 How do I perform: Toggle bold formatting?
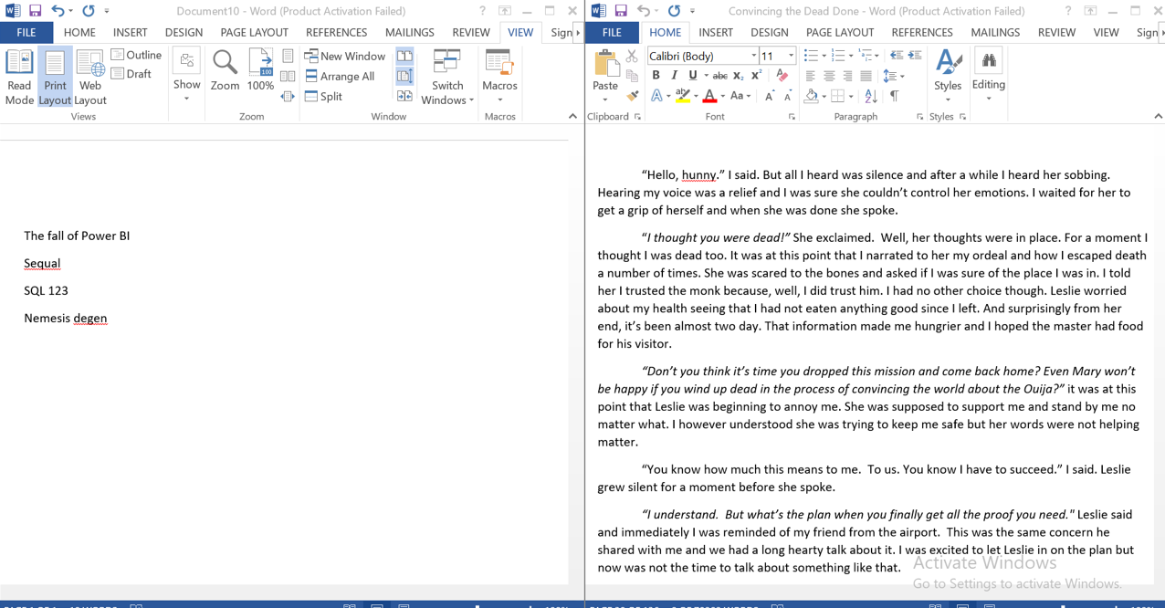(656, 75)
